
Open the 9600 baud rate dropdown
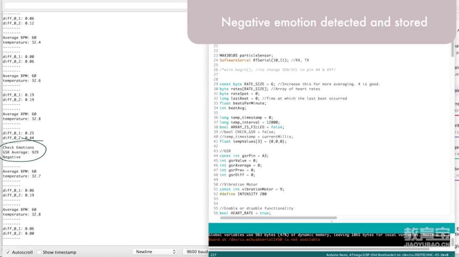click(195, 252)
